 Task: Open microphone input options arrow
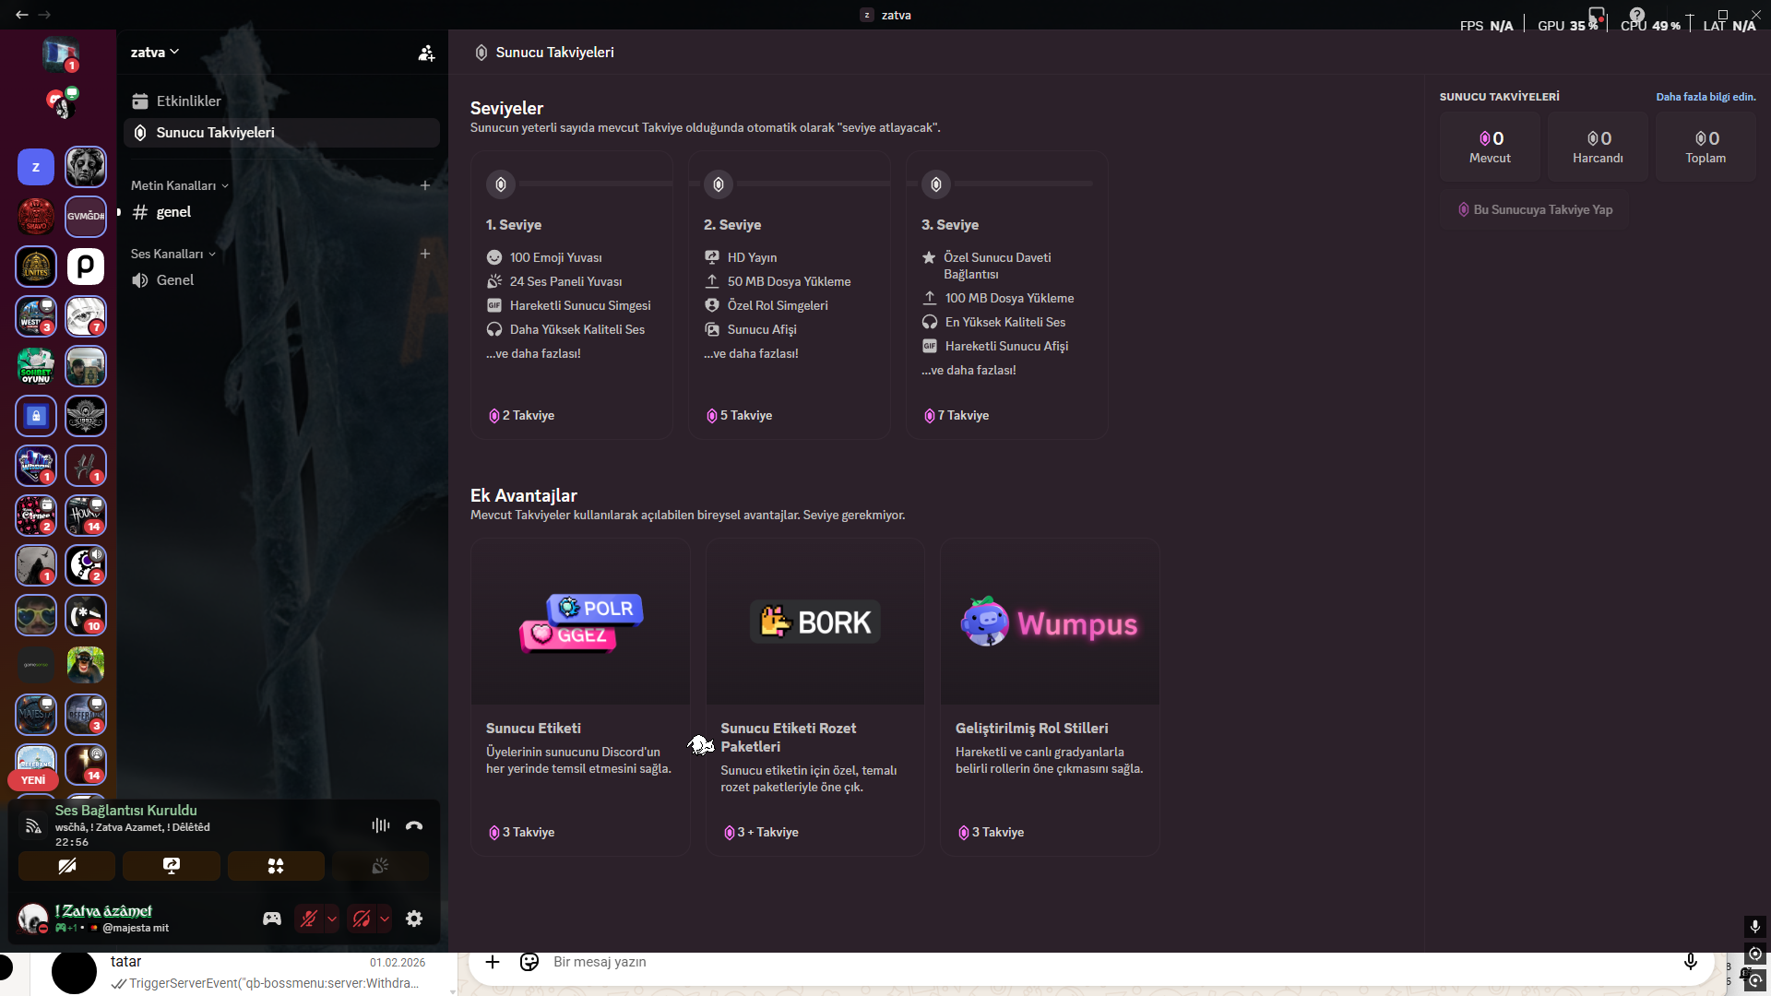tap(332, 919)
